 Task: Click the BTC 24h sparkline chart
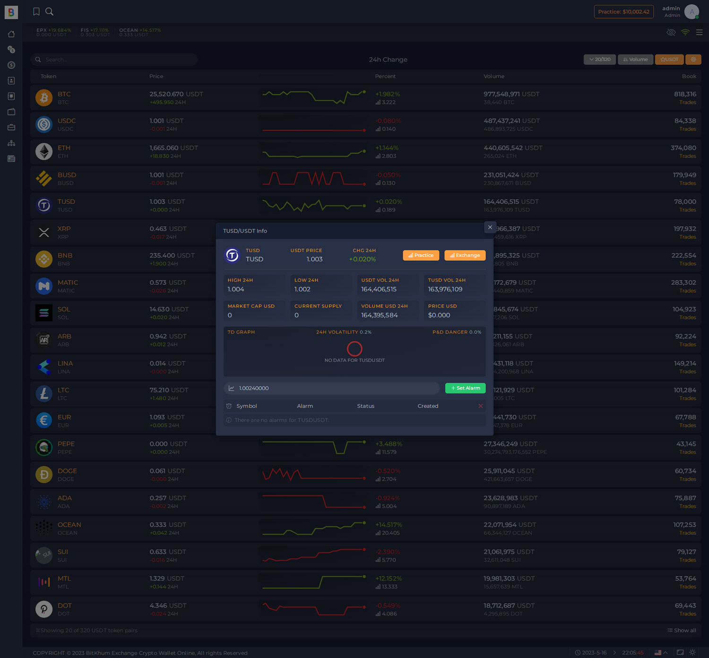[314, 97]
